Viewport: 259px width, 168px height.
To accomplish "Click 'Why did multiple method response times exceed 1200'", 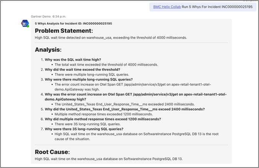I will (x=103, y=119).
